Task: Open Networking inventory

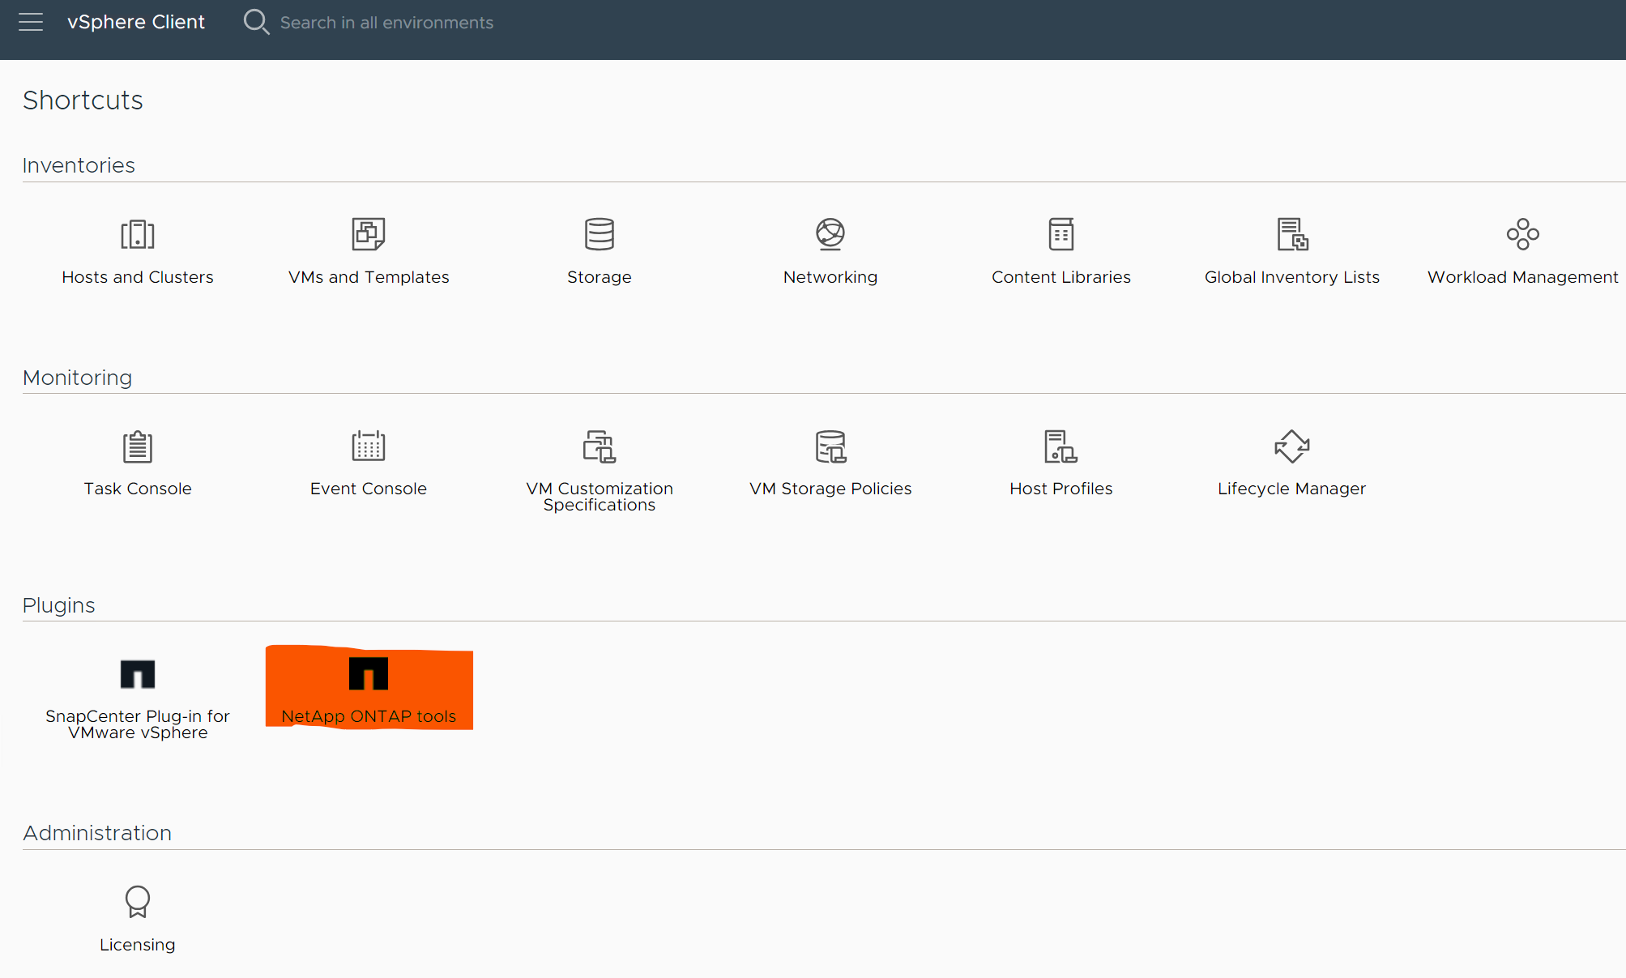Action: (x=830, y=247)
